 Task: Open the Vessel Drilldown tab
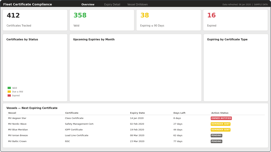(137, 5)
